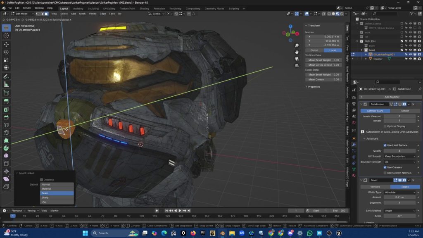Activate the Move tool
This screenshot has width=423, height=238.
pos(6,44)
